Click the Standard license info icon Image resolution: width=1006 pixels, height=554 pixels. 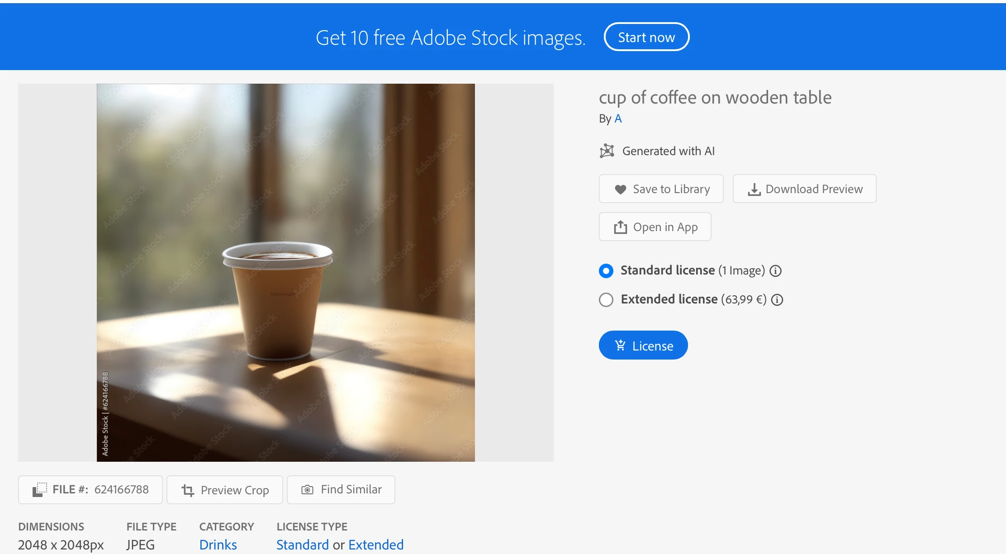click(775, 271)
